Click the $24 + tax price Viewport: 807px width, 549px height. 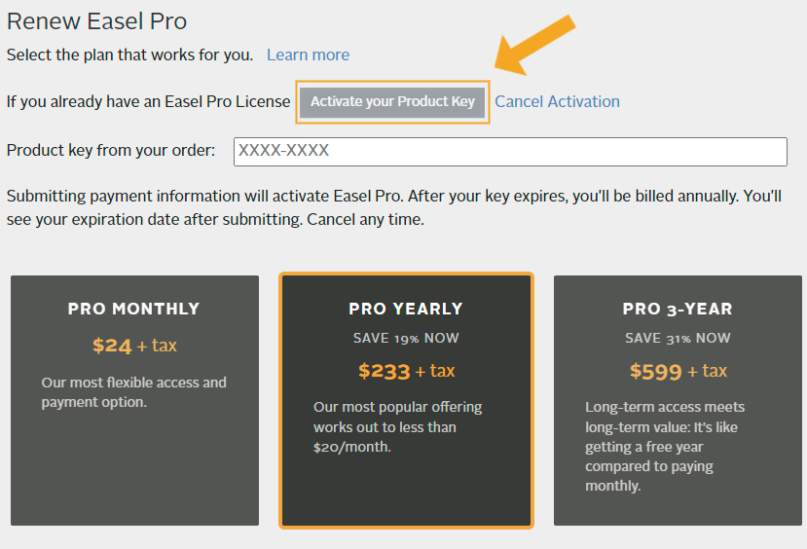click(134, 346)
